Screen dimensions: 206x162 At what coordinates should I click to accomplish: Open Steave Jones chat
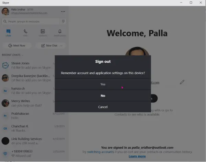coord(27,65)
